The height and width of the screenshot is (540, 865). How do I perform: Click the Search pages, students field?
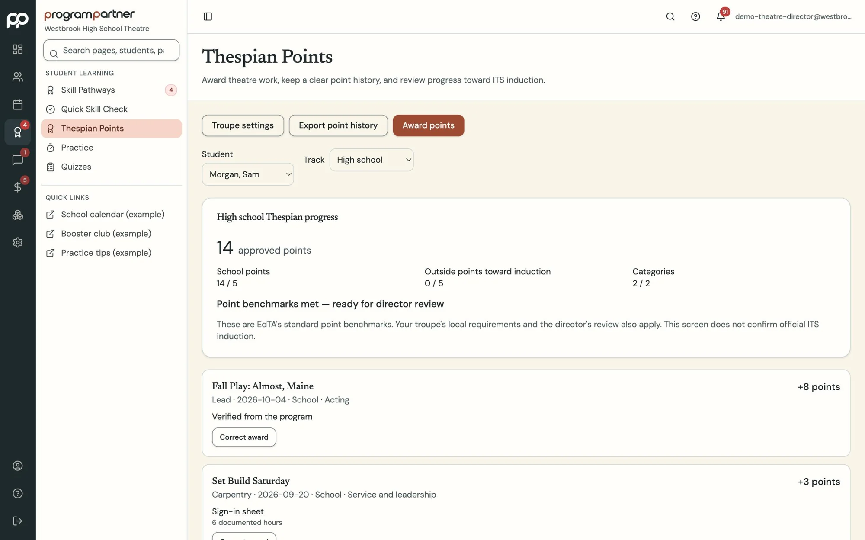coord(111,50)
